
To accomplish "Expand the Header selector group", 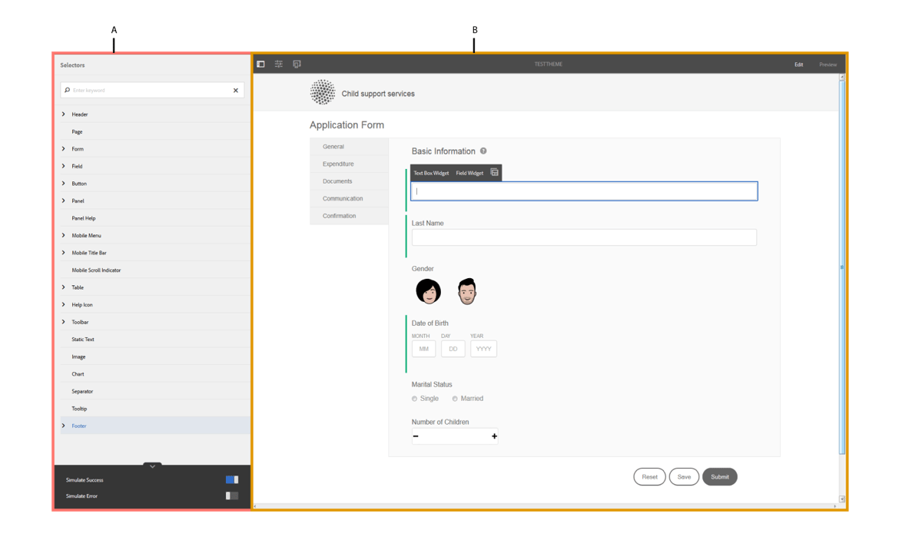I will pos(64,114).
